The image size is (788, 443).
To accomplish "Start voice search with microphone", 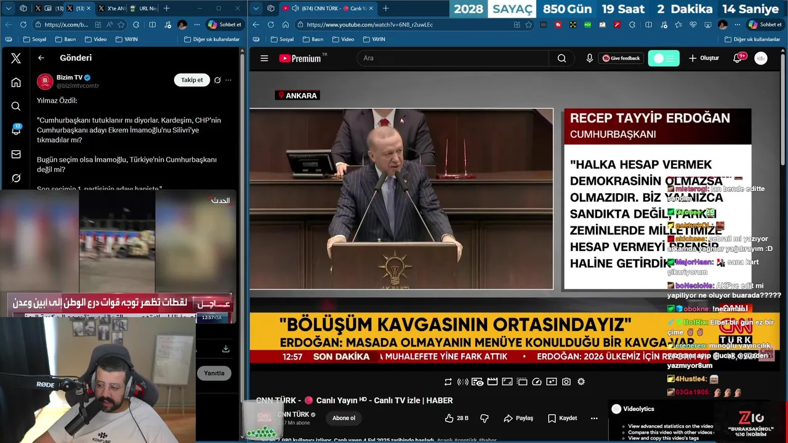I will [590, 58].
